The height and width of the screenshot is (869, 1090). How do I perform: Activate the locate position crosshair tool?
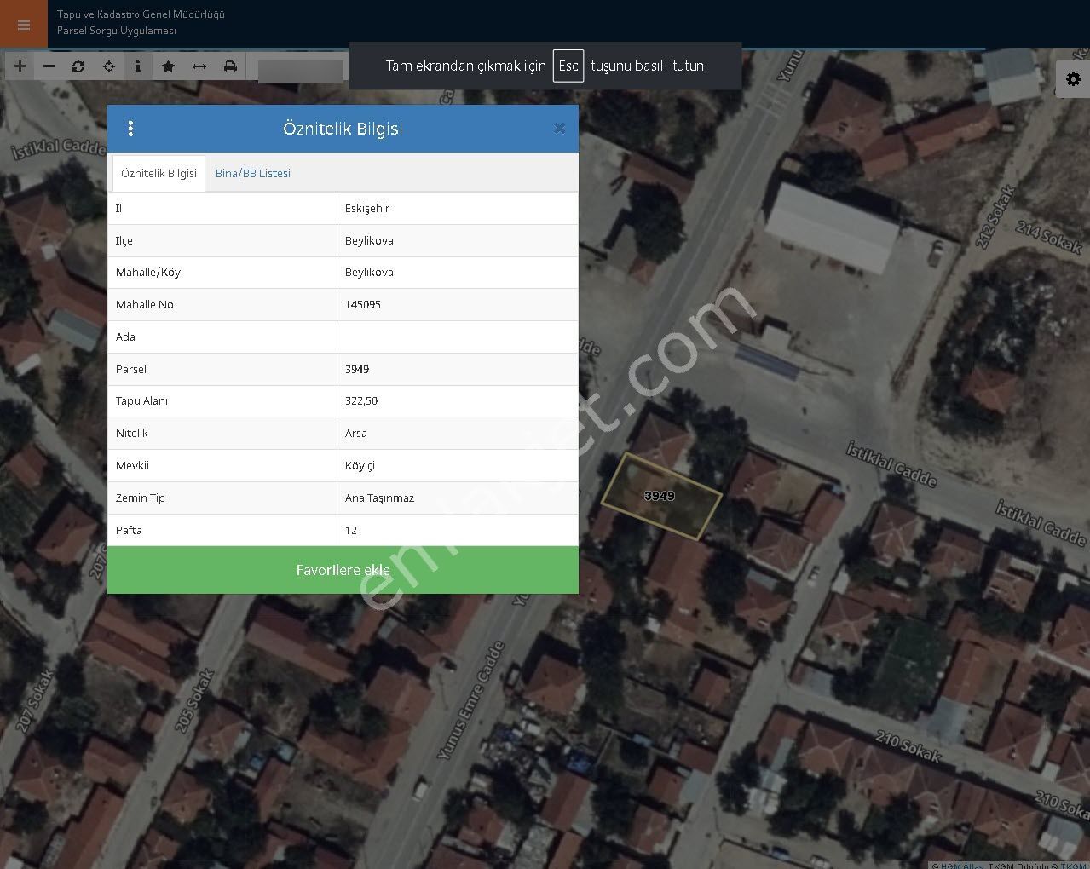tap(108, 66)
